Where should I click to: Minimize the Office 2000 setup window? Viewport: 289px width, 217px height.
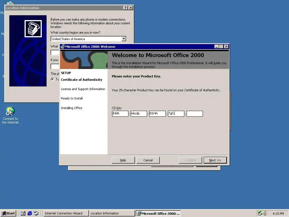[216, 47]
